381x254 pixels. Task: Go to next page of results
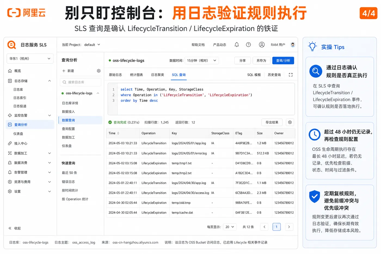click(x=289, y=227)
